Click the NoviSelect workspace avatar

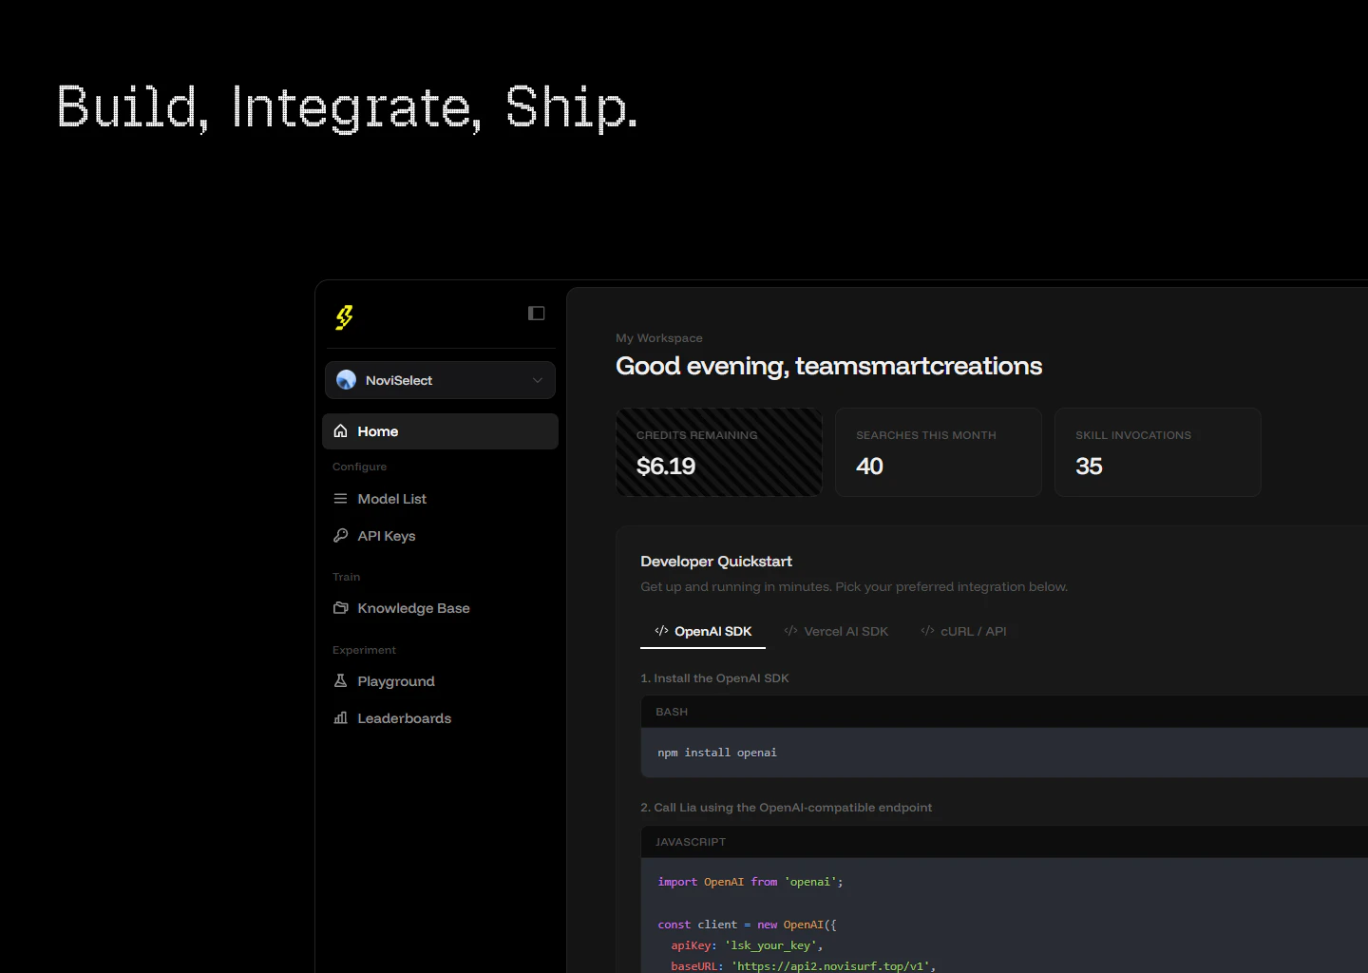tap(347, 380)
